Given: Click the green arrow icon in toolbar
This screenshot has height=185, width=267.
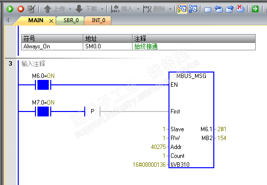Looking at the screenshot, I should pos(255,9).
